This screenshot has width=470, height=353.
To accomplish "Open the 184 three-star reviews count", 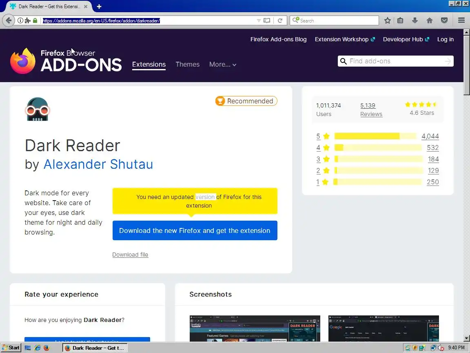I will click(x=433, y=159).
